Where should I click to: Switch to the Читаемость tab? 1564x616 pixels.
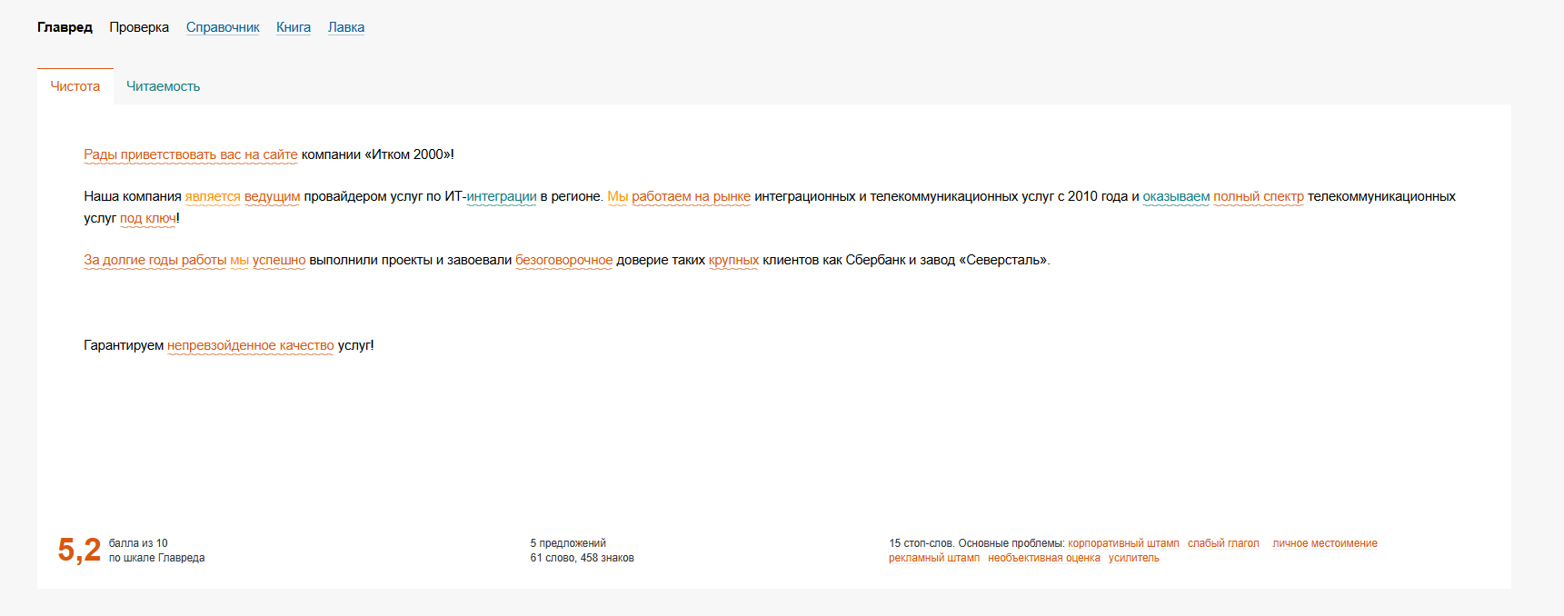click(x=163, y=86)
